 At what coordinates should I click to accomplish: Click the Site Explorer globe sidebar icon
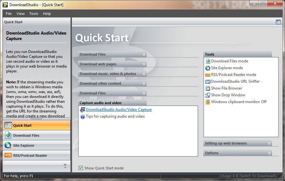[8, 145]
